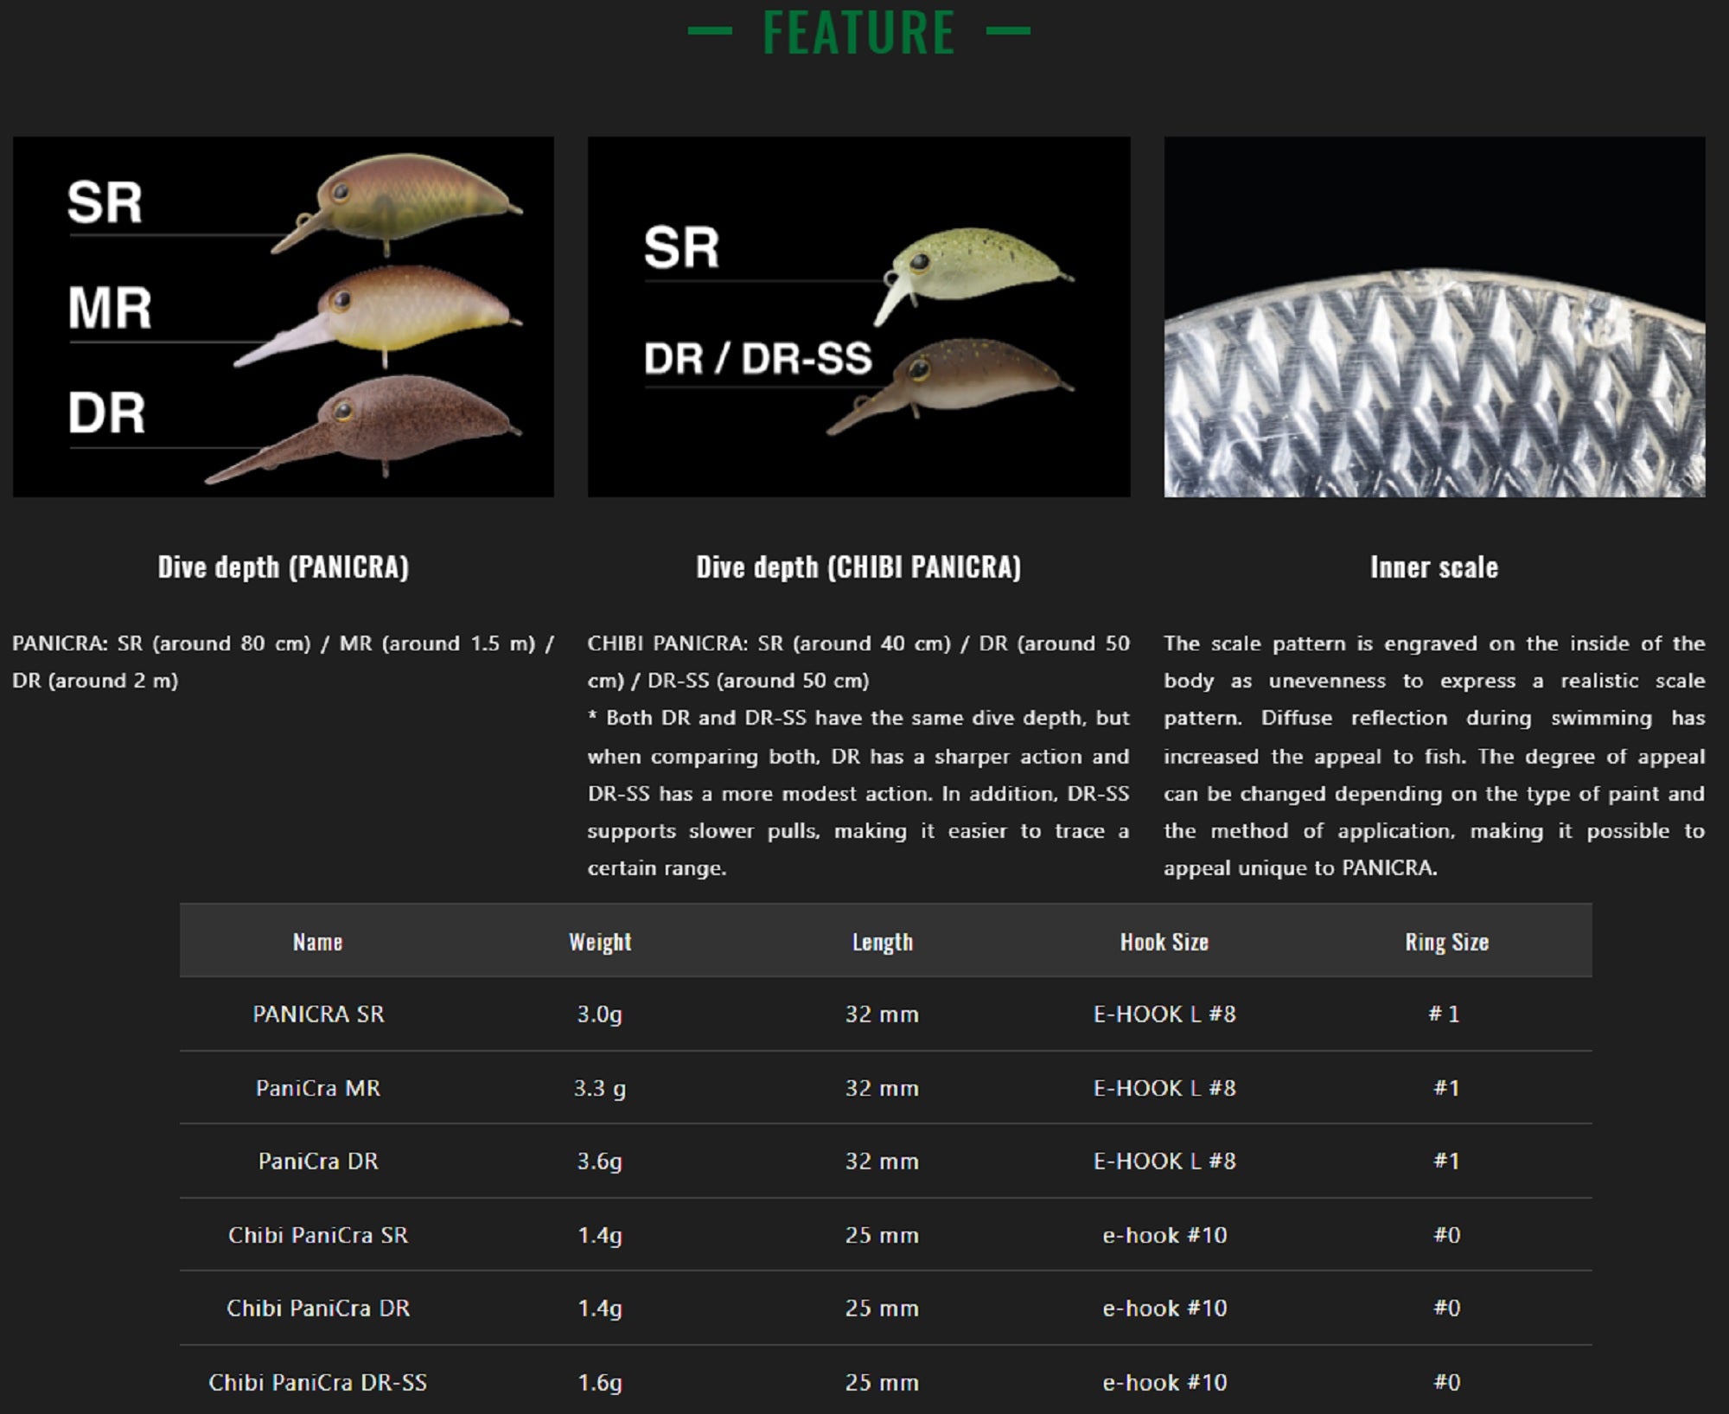Click the CHIBI PANICRA dive depth image
This screenshot has height=1414, width=1729.
[x=858, y=317]
